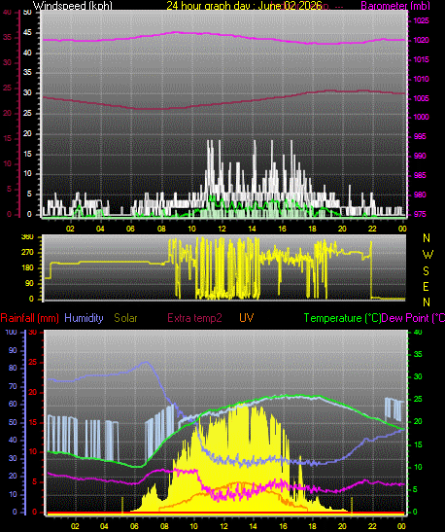
Task: Click the "100" value on blue humidity axis
Action: click(12, 333)
